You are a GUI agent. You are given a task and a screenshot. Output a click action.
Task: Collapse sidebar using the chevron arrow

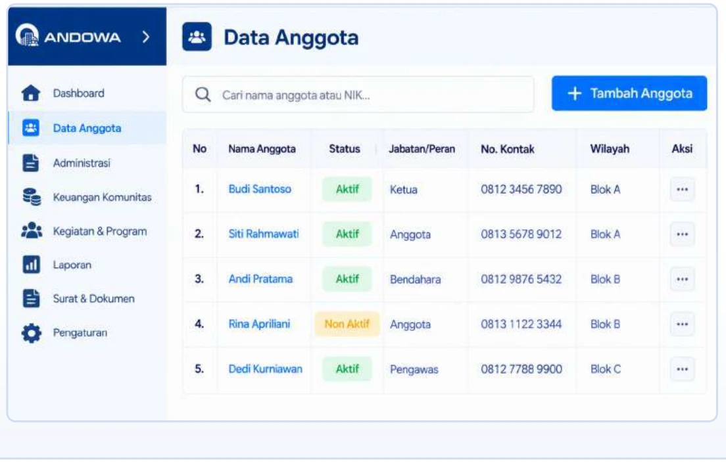(146, 37)
